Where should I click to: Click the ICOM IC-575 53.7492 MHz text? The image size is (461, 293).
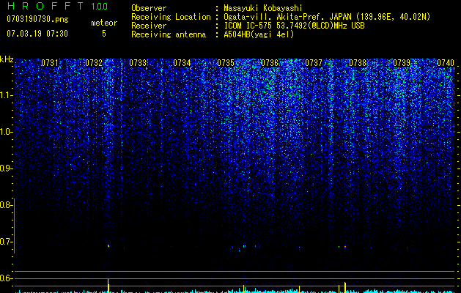[294, 26]
